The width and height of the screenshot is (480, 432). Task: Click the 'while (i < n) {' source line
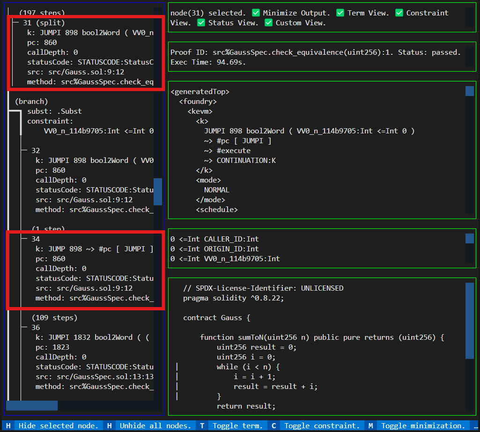tap(248, 366)
